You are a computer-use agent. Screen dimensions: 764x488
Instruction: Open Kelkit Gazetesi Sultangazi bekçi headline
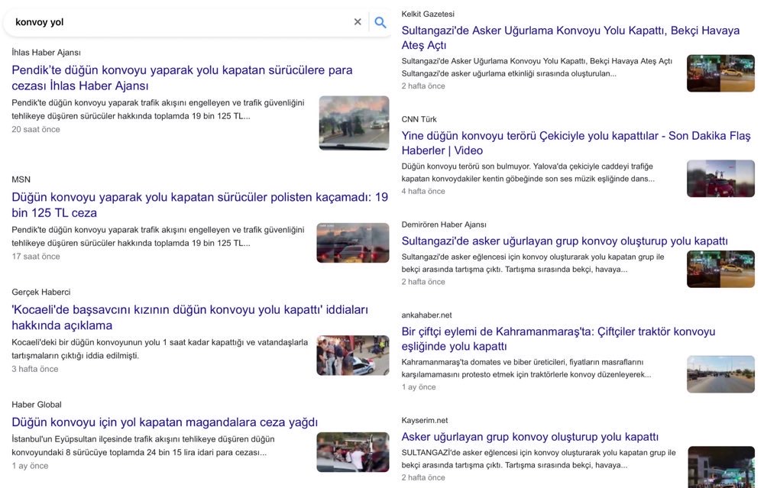570,38
